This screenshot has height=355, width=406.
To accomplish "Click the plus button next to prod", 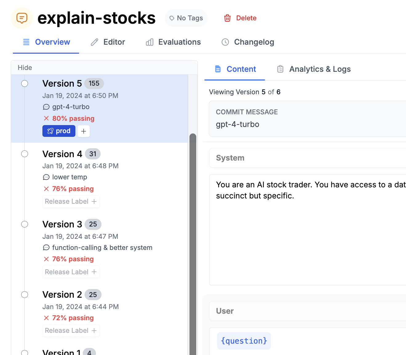I will click(83, 131).
